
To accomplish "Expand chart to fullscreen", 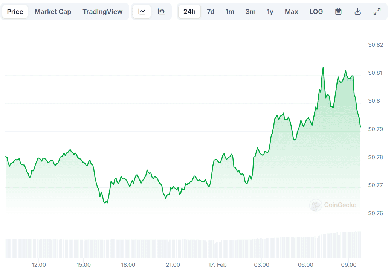I will (377, 12).
